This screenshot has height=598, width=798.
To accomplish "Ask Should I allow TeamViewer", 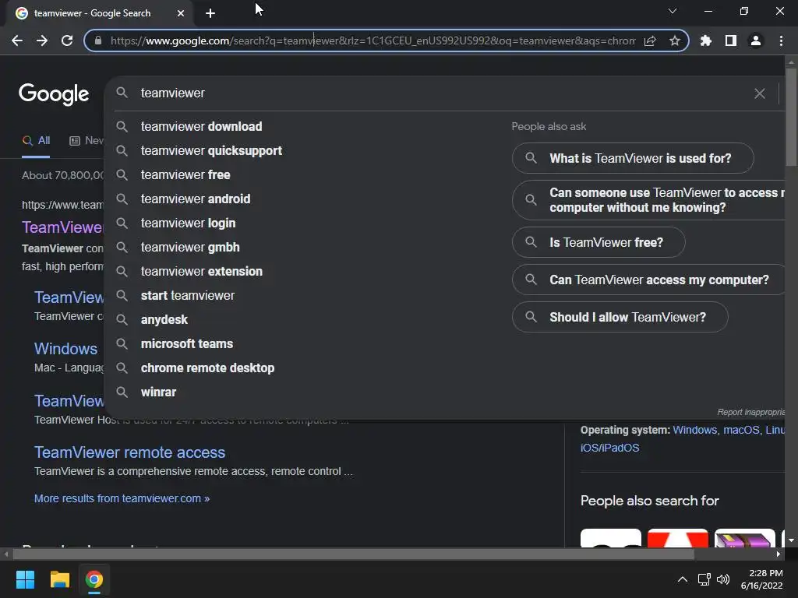I will coord(620,318).
